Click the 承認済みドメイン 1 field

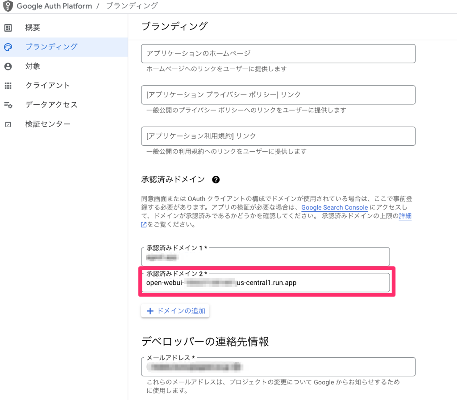[x=265, y=256]
